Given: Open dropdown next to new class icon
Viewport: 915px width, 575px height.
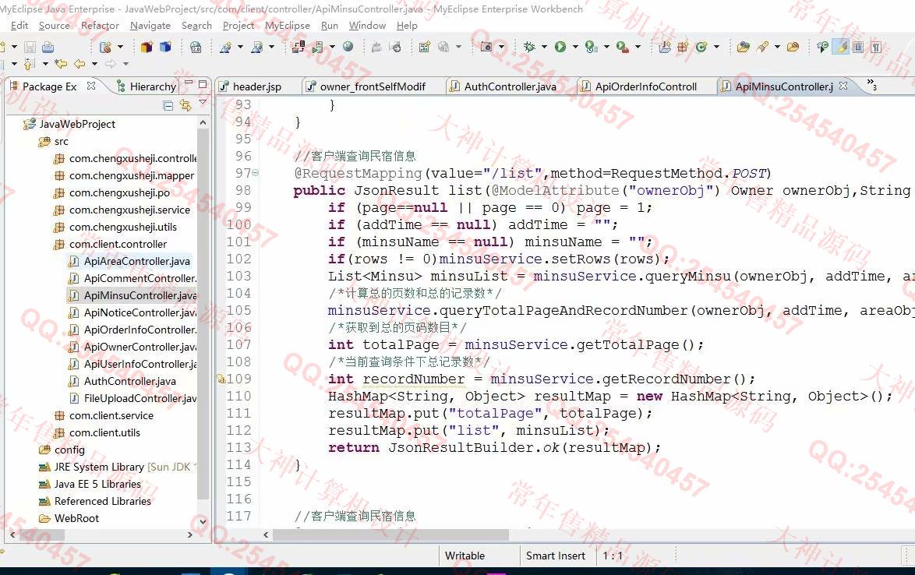Looking at the screenshot, I should tap(716, 48).
